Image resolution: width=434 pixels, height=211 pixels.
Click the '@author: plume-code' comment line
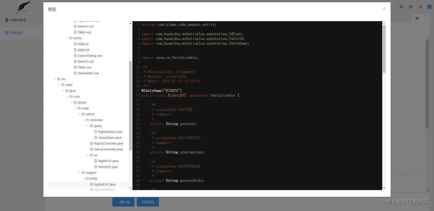[165, 76]
